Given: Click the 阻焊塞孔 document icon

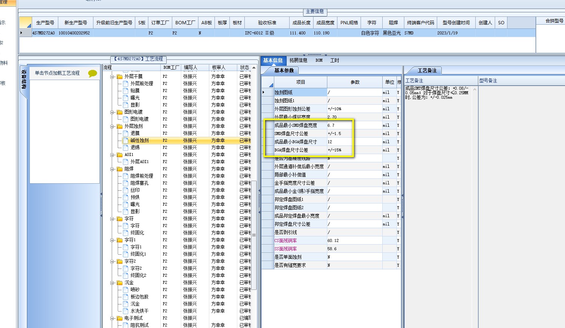Looking at the screenshot, I should coord(126,183).
